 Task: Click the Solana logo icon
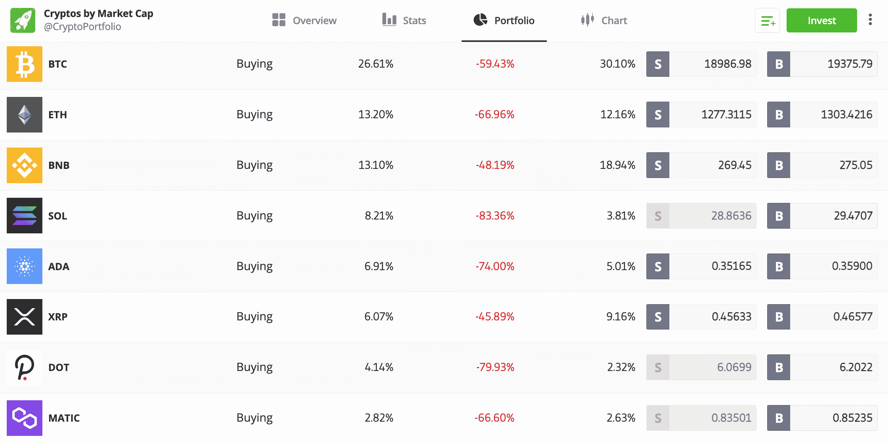25,216
